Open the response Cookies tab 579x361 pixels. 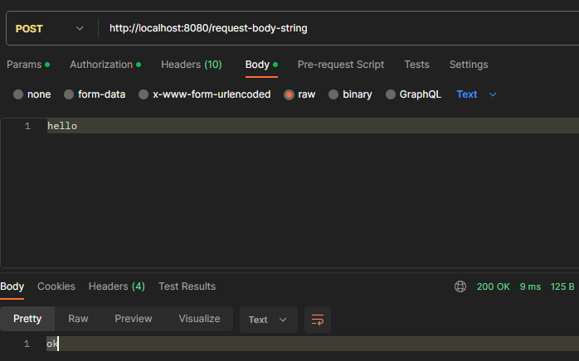coord(56,286)
